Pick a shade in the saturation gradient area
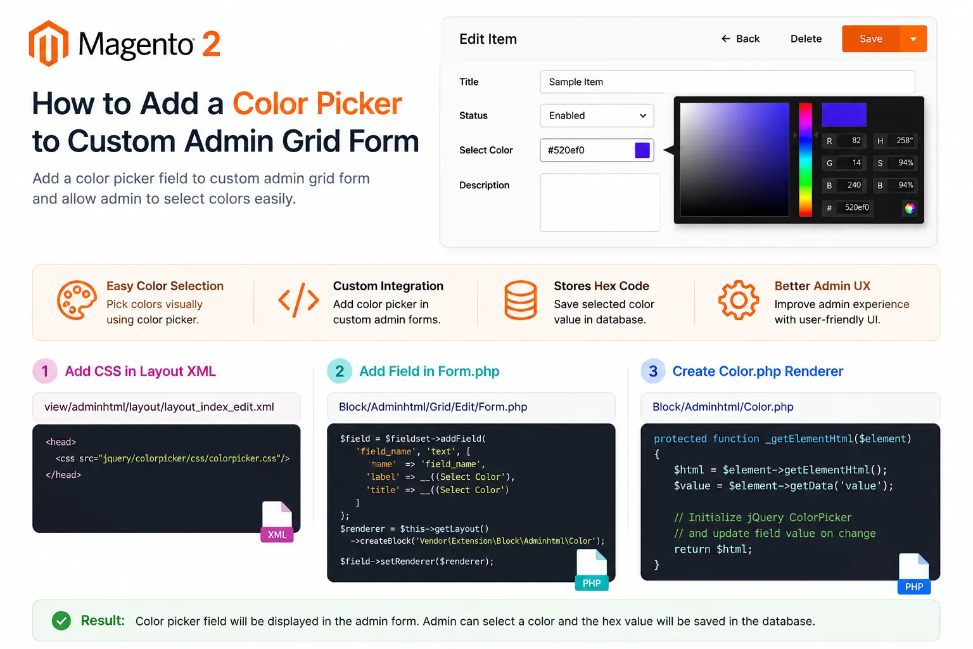973x649 pixels. 734,160
